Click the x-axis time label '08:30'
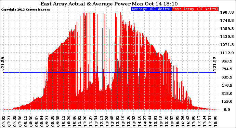This screenshot has height=128, width=236. coord(31,121)
